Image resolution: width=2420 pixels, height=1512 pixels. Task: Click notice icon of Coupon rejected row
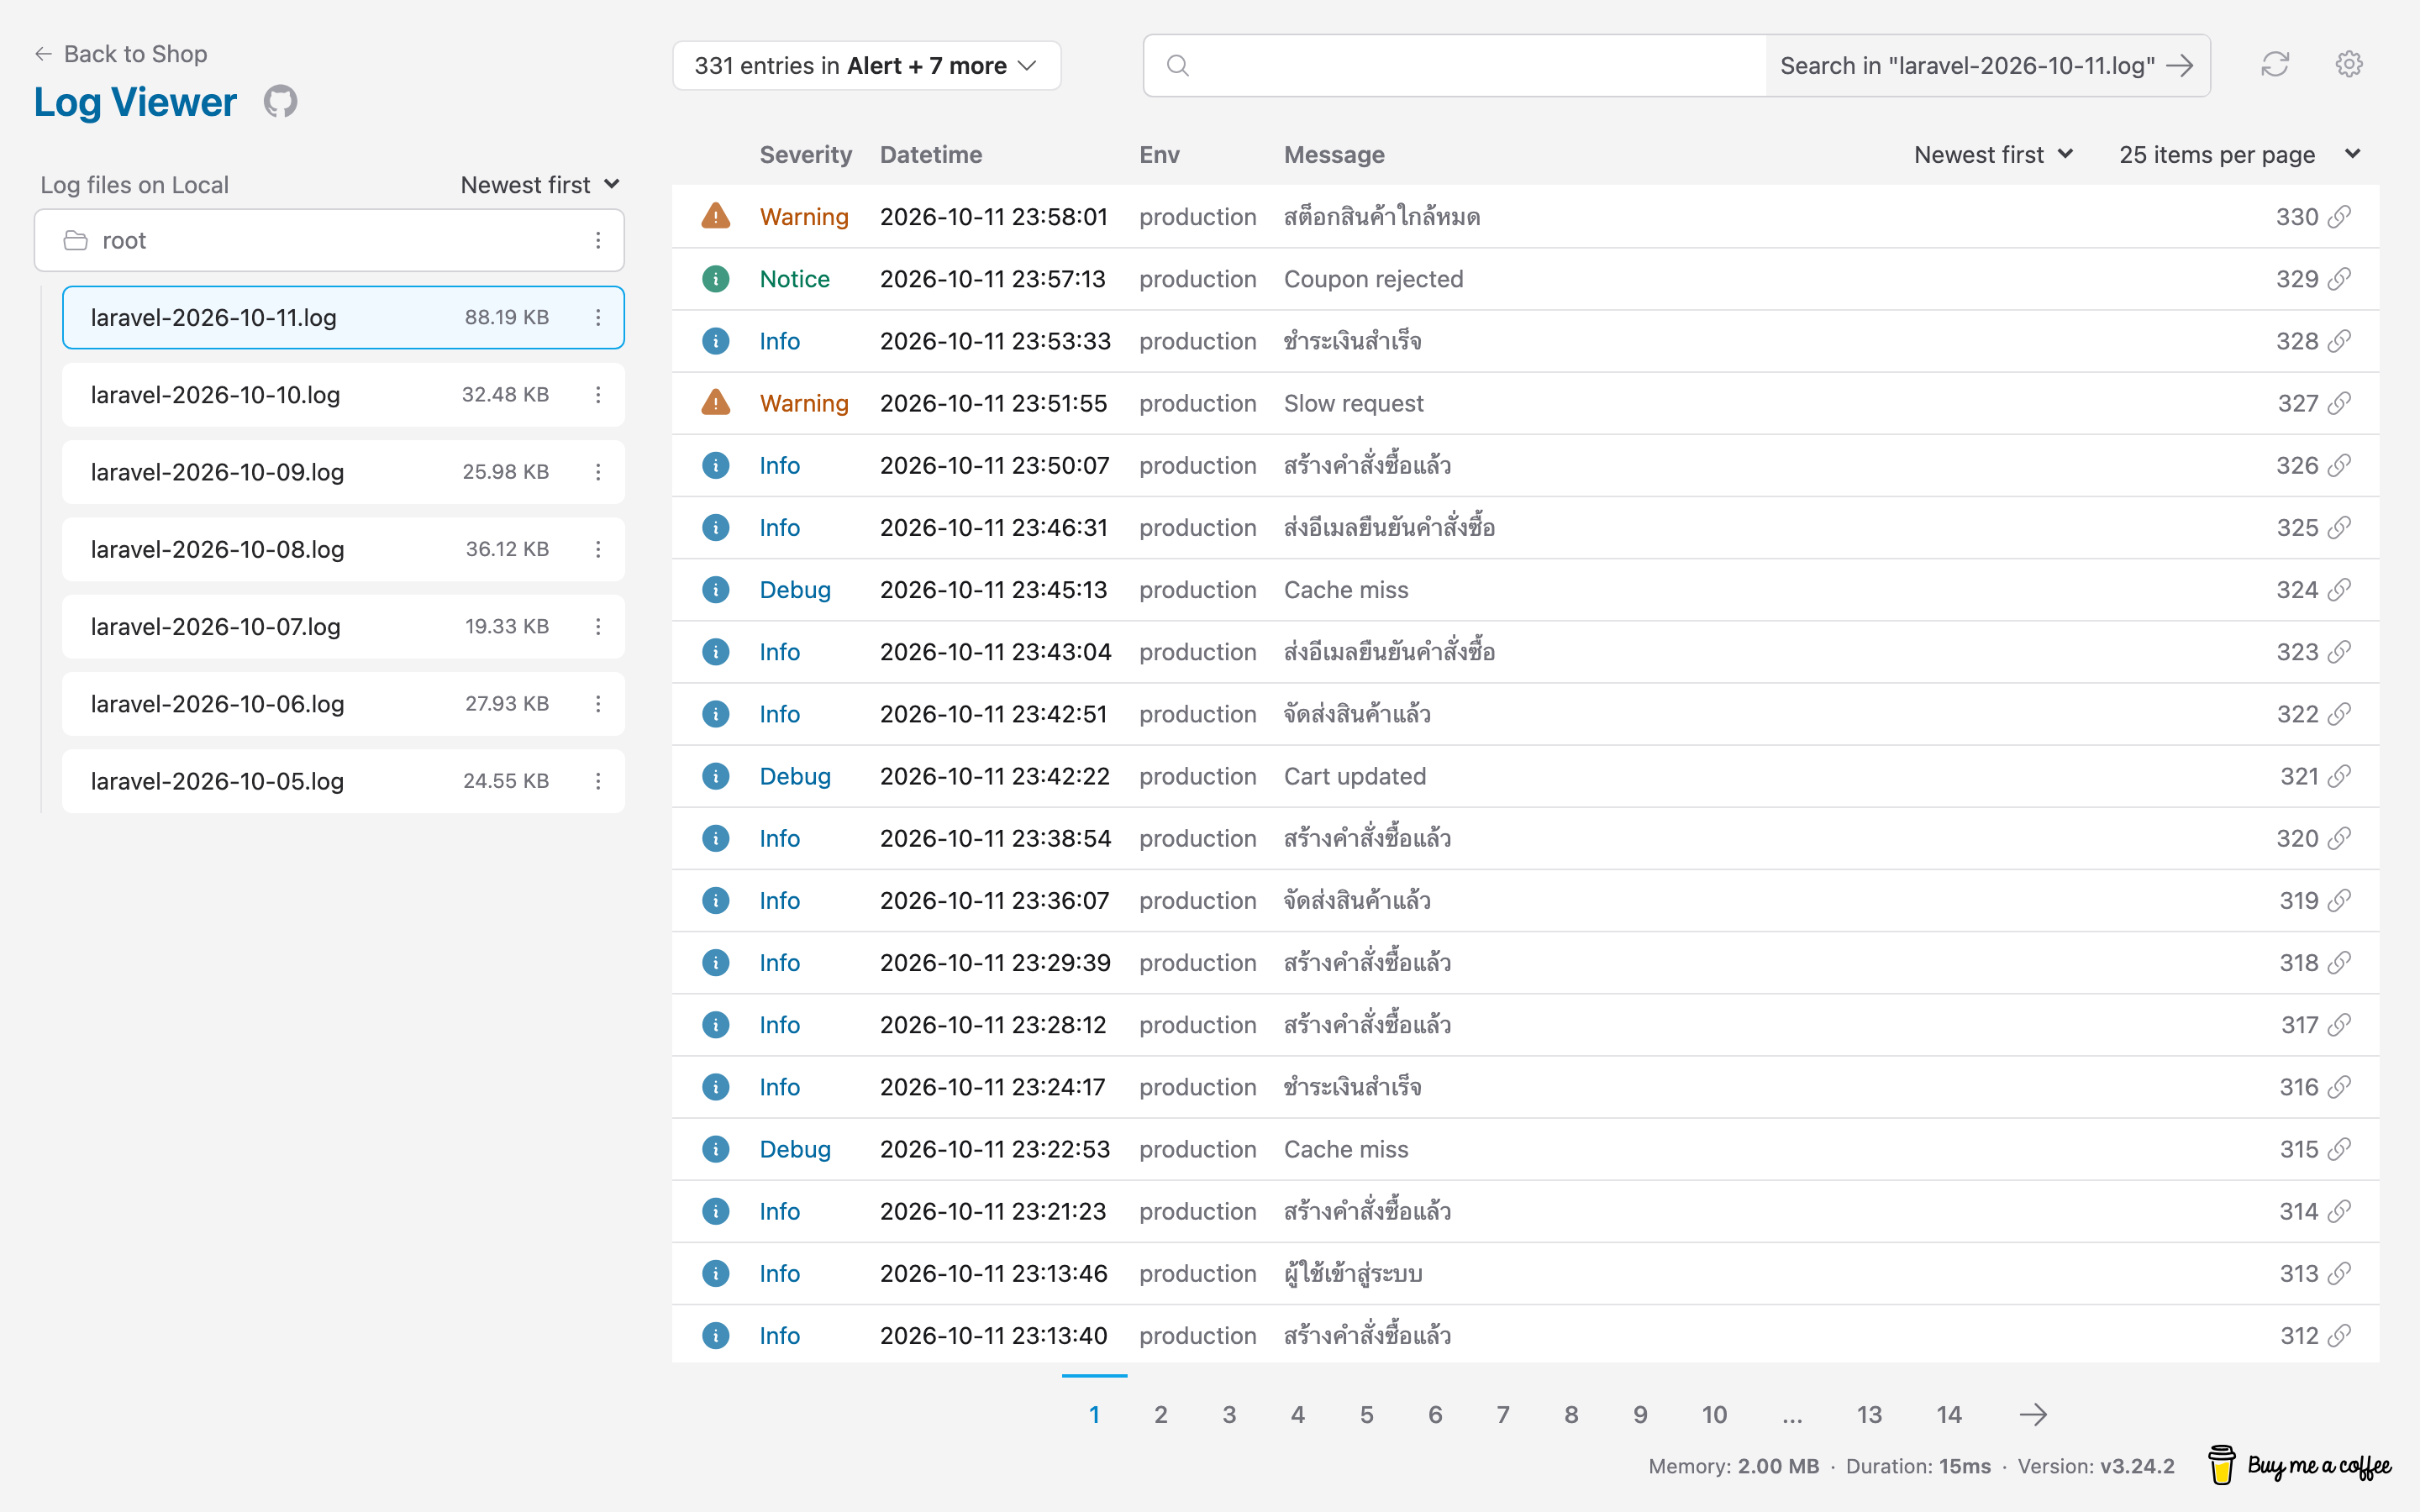coord(715,279)
